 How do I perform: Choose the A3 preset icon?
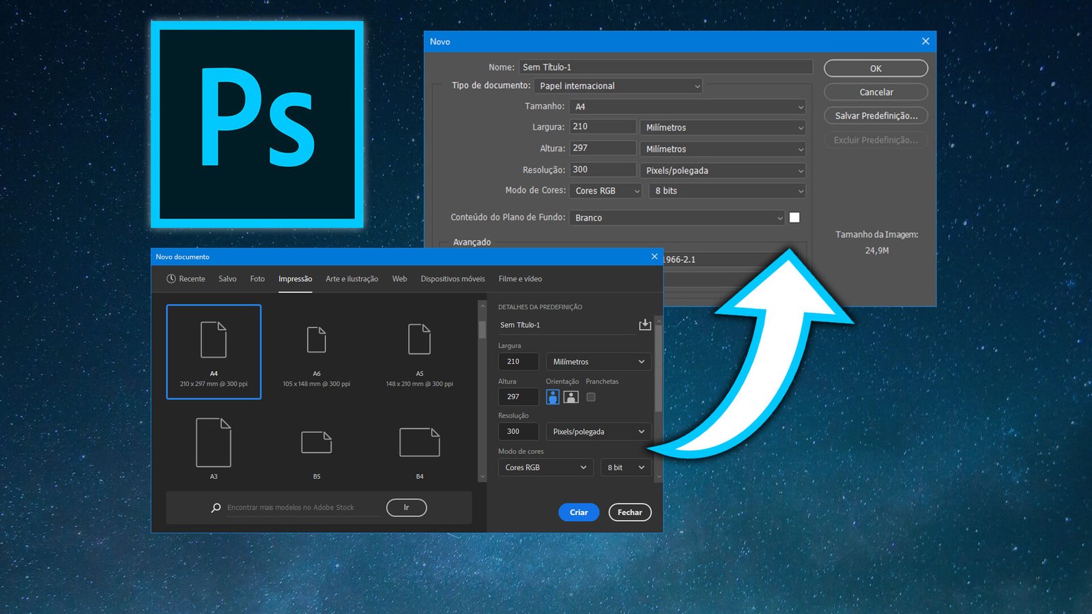pos(214,442)
